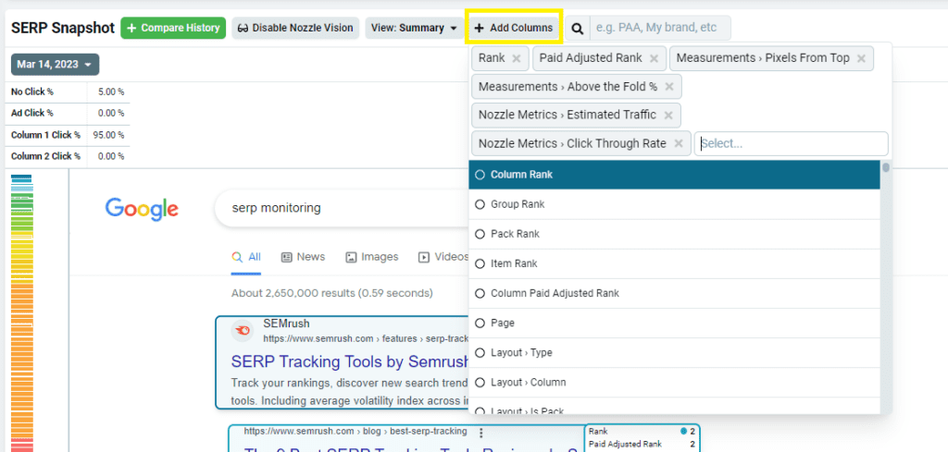The height and width of the screenshot is (452, 948).
Task: Click the No Click % value 5.00 %
Action: tap(109, 92)
